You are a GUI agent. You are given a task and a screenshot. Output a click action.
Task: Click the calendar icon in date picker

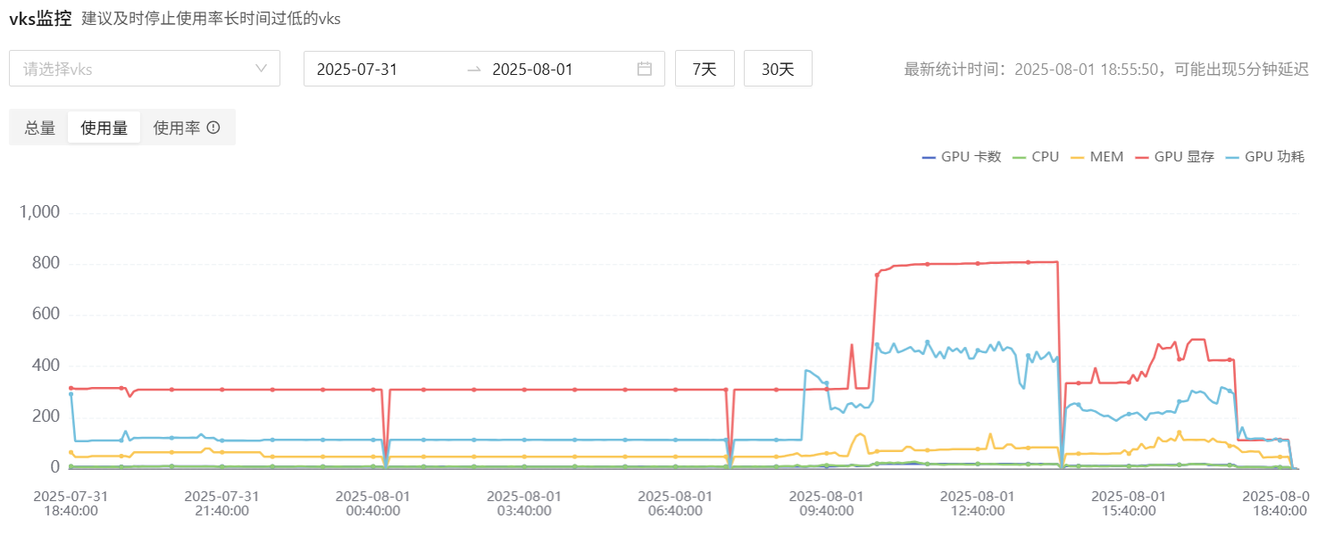(644, 69)
